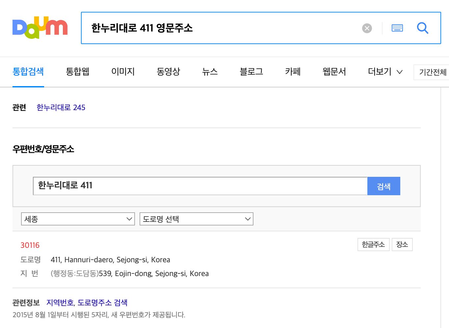449x328 pixels.
Task: Open the on-screen keyboard icon
Action: (x=397, y=28)
